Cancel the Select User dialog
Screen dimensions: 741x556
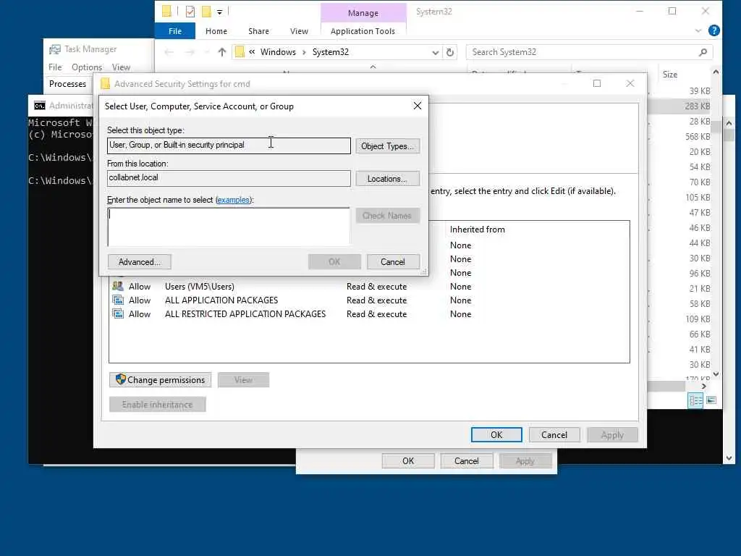393,262
